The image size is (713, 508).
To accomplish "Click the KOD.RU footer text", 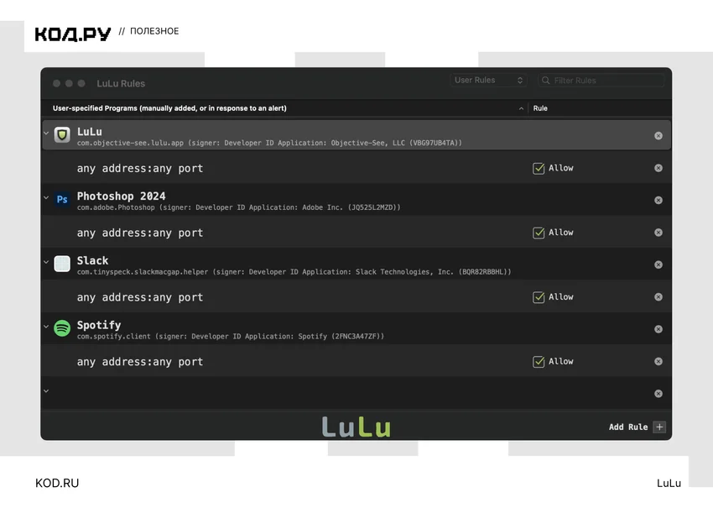I will click(57, 484).
